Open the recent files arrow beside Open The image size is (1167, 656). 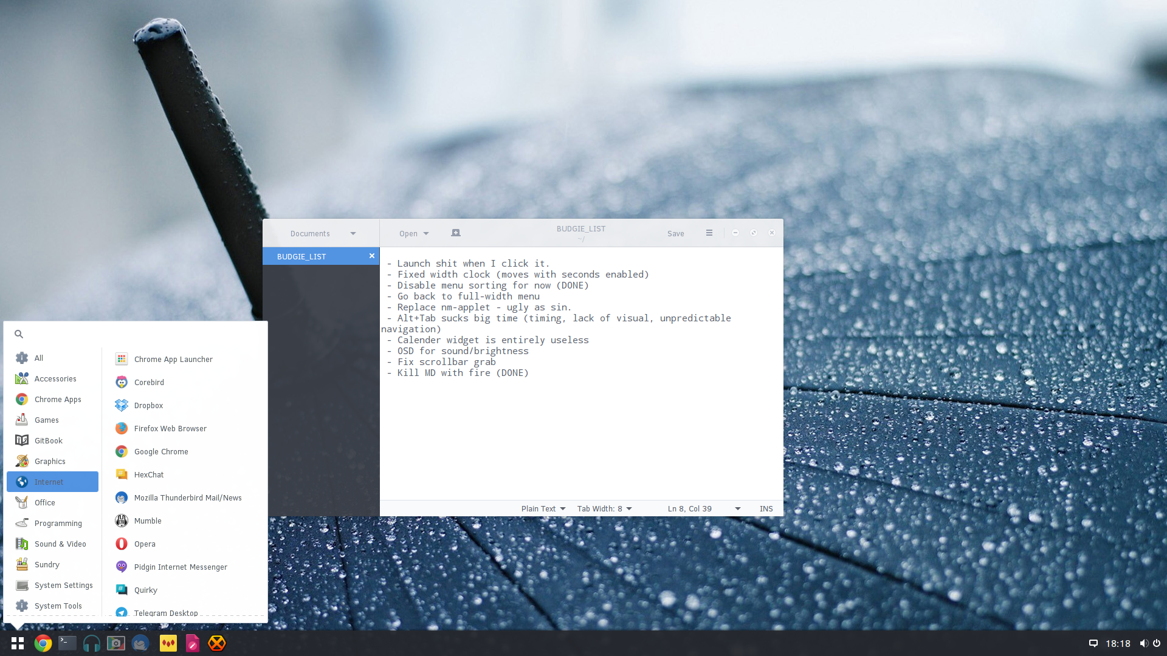click(426, 233)
